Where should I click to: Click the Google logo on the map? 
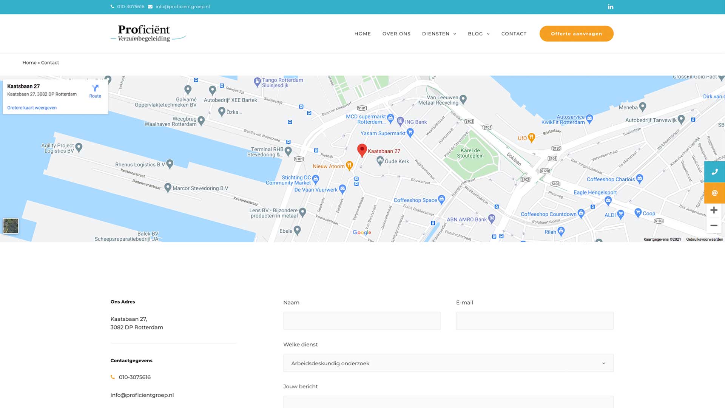pyautogui.click(x=361, y=232)
